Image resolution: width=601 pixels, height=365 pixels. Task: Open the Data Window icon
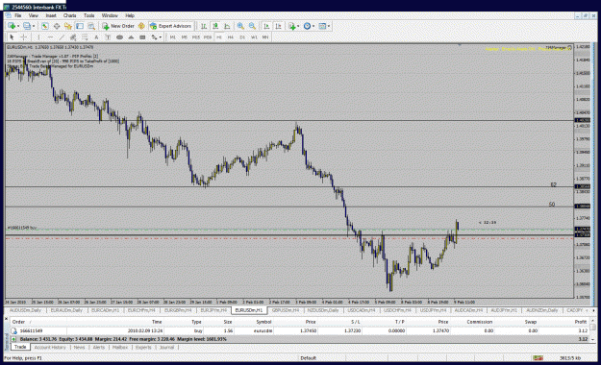pyautogui.click(x=57, y=26)
